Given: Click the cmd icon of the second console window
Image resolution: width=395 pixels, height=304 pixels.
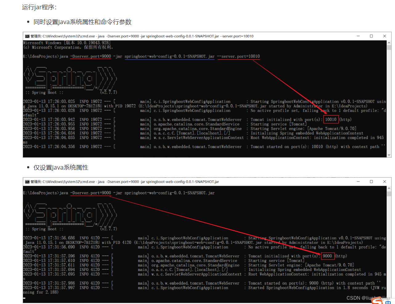Looking at the screenshot, I should [27, 182].
